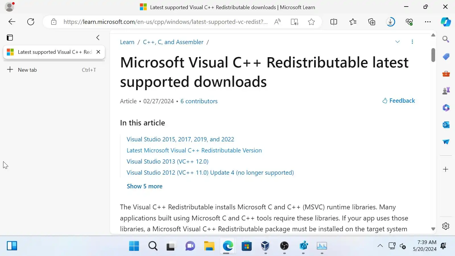Open the notifications bell in the tray
This screenshot has height=256, width=455.
[443, 246]
